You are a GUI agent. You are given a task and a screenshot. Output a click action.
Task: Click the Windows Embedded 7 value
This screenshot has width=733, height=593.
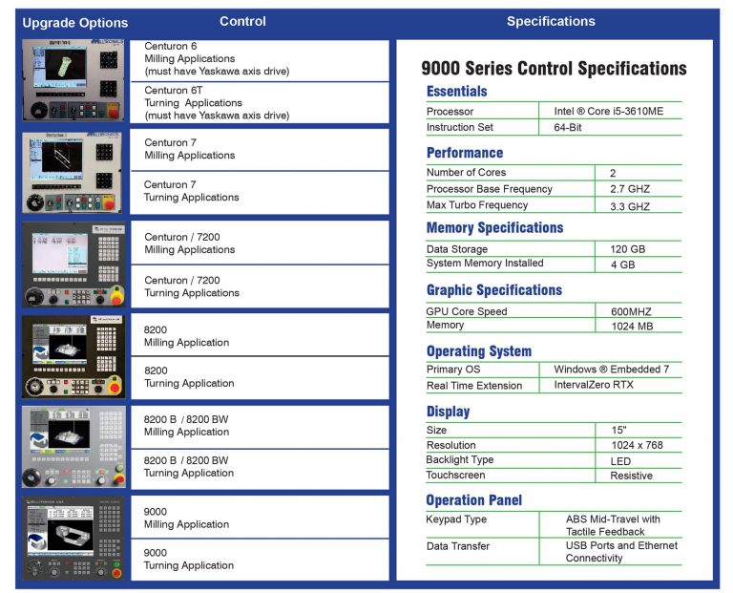click(x=612, y=370)
